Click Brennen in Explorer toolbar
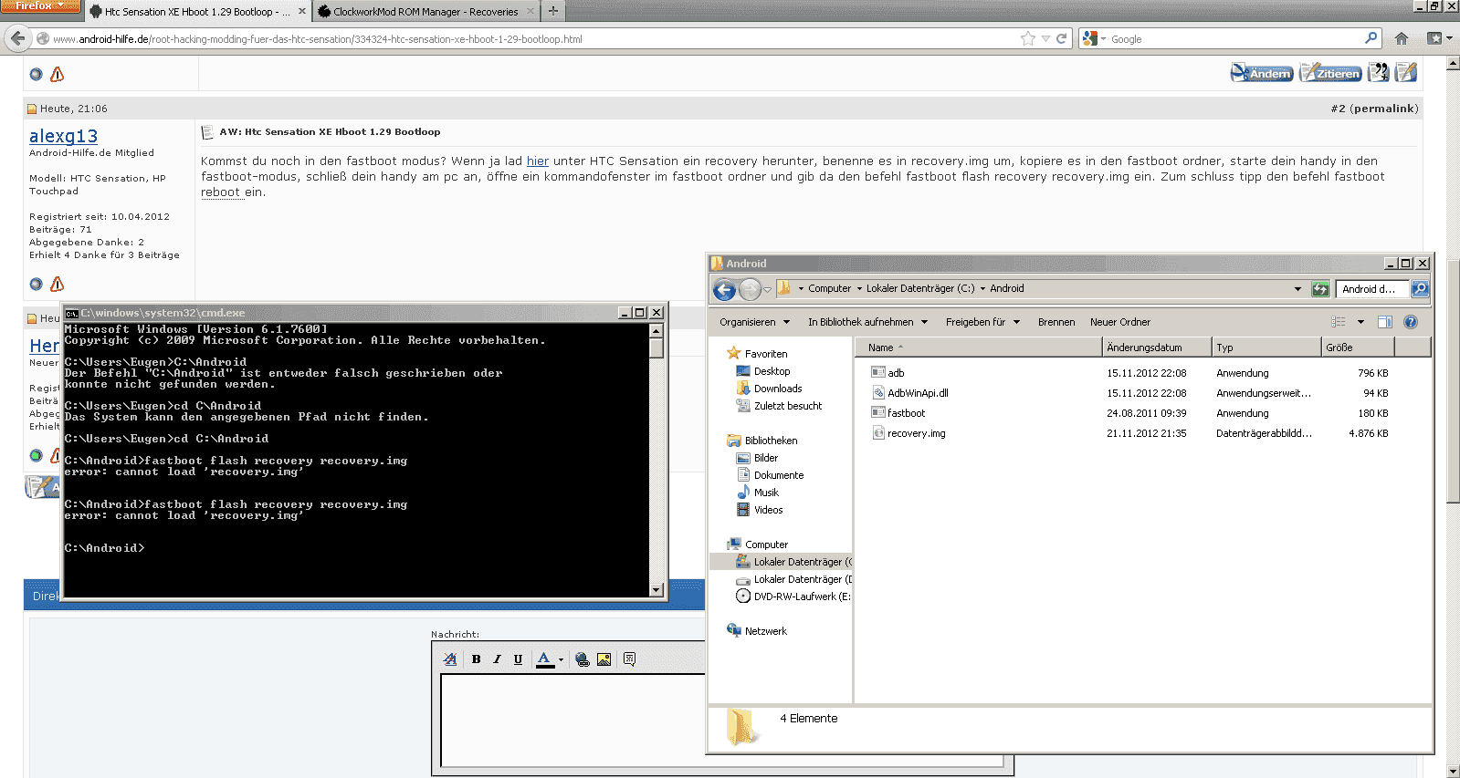 point(1056,322)
